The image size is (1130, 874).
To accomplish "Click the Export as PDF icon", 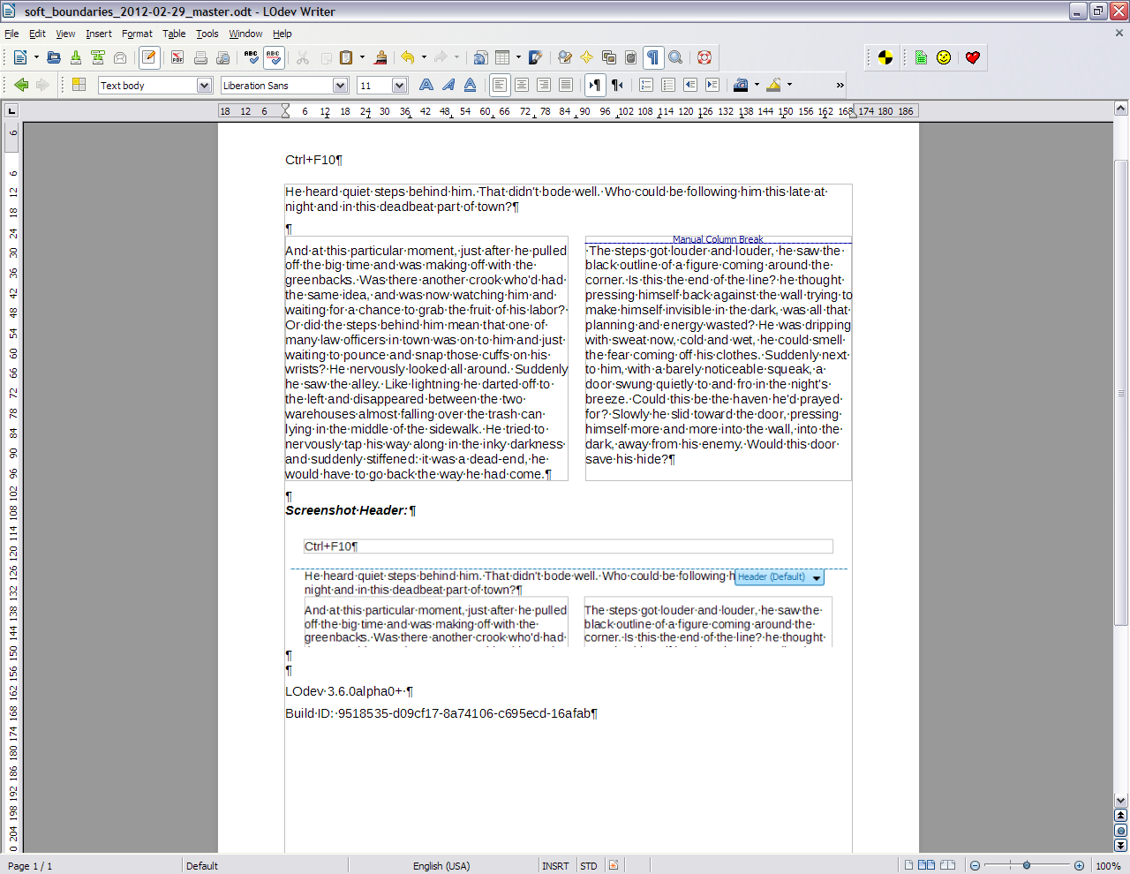I will point(177,57).
